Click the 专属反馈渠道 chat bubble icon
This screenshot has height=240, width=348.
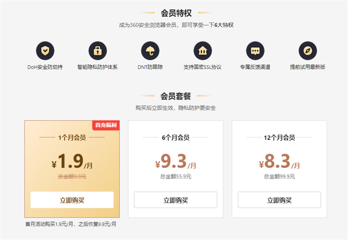pos(255,51)
